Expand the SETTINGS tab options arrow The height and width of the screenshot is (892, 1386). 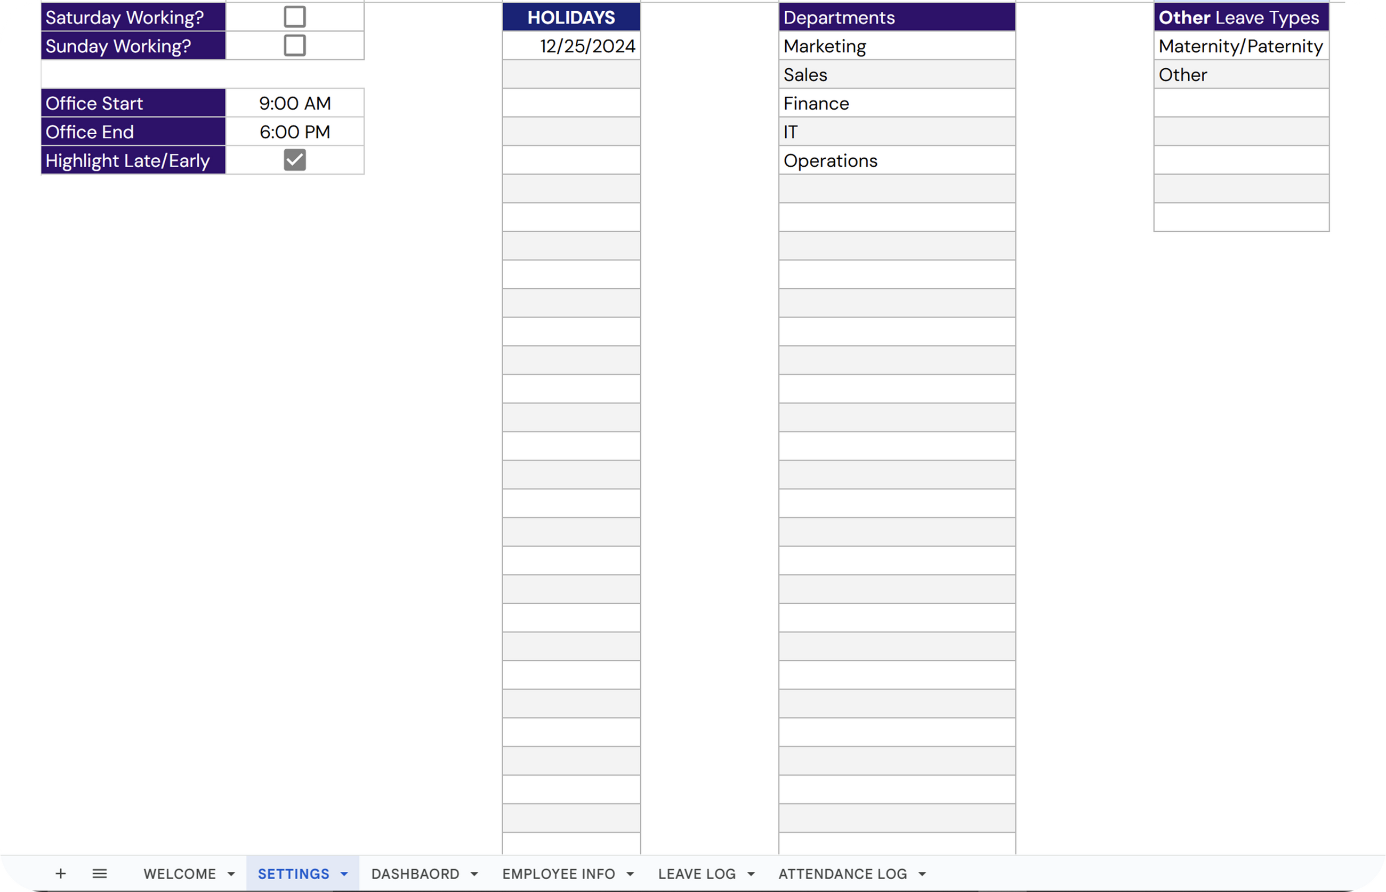344,874
